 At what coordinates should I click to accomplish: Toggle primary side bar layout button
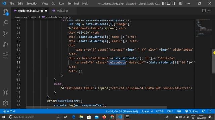click(164, 3)
